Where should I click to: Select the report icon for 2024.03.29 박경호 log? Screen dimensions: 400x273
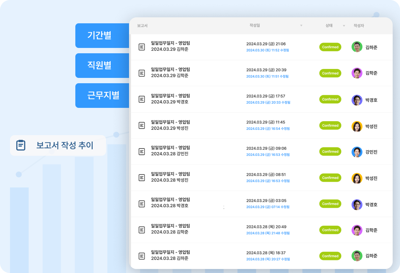point(142,99)
